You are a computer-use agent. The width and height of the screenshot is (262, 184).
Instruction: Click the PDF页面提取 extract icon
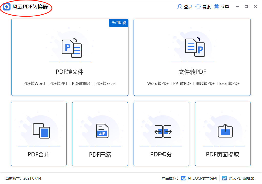tap(225, 131)
